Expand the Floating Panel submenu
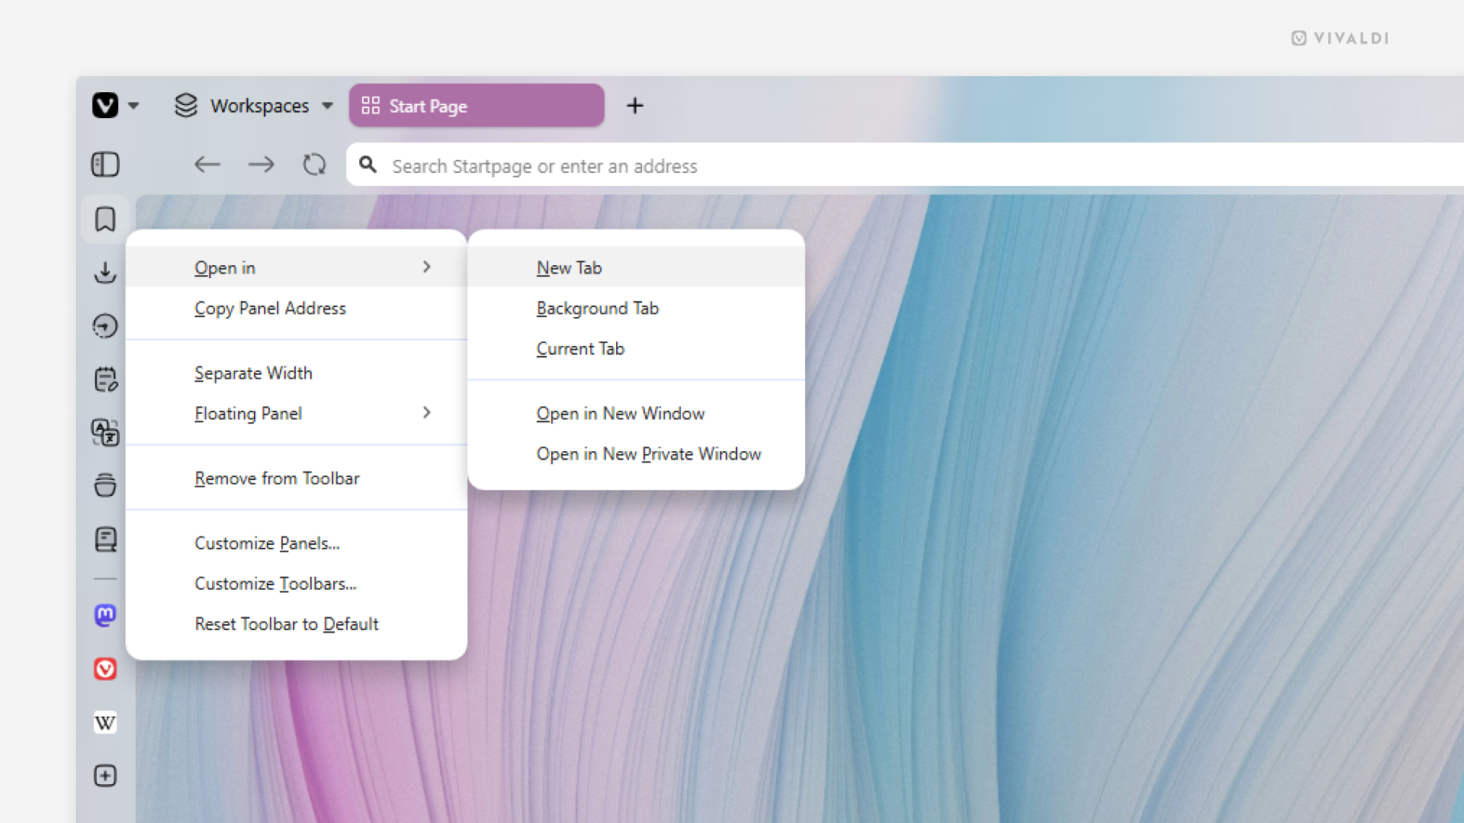Image resolution: width=1464 pixels, height=823 pixels. point(297,413)
